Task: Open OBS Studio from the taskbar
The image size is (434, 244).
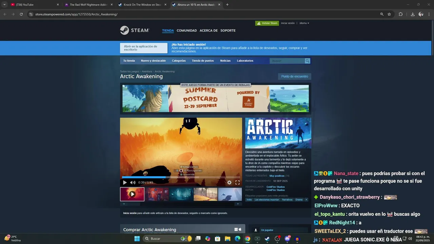Action: [x=277, y=239]
